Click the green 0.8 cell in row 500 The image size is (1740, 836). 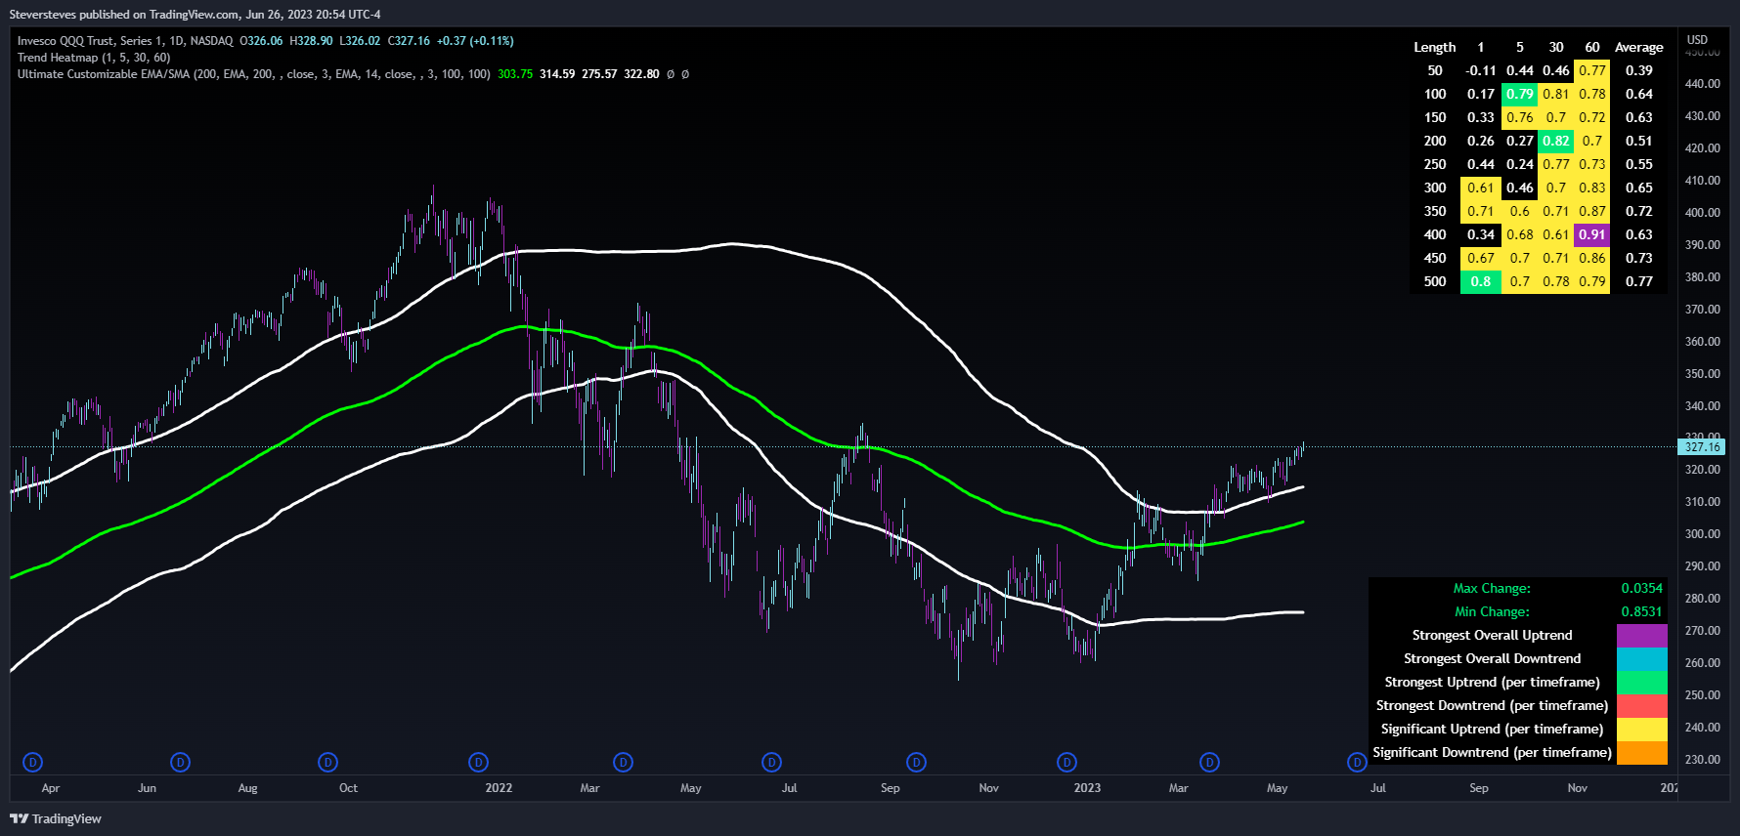[1481, 281]
